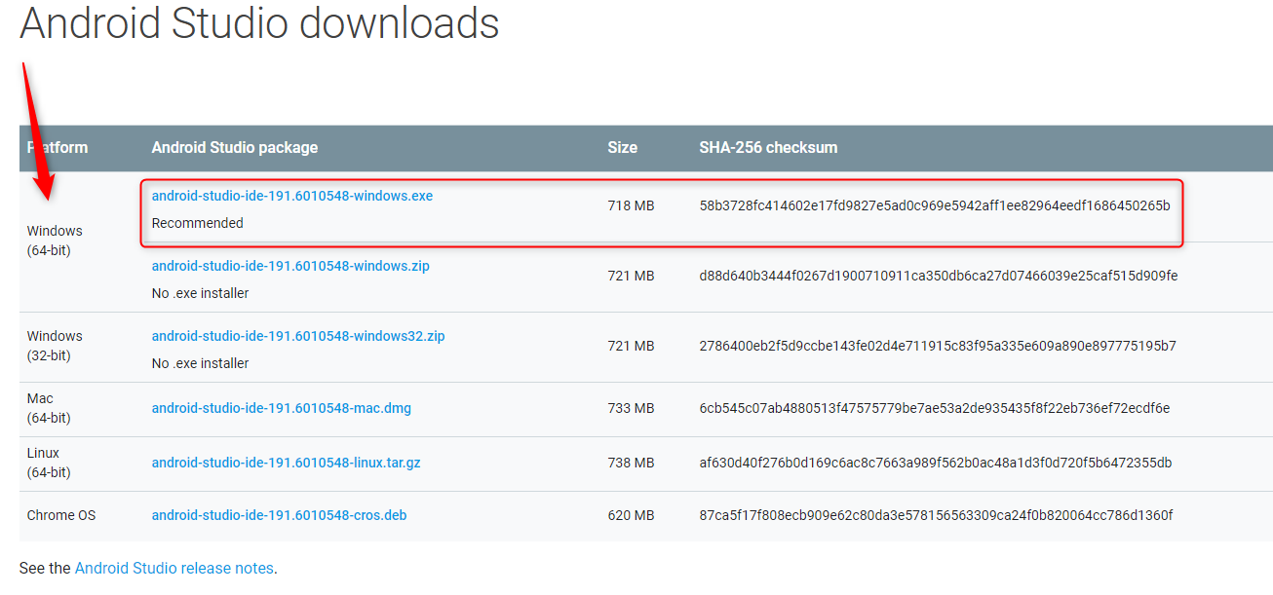Click the 718 MB size cell
1273x595 pixels.
pyautogui.click(x=631, y=205)
